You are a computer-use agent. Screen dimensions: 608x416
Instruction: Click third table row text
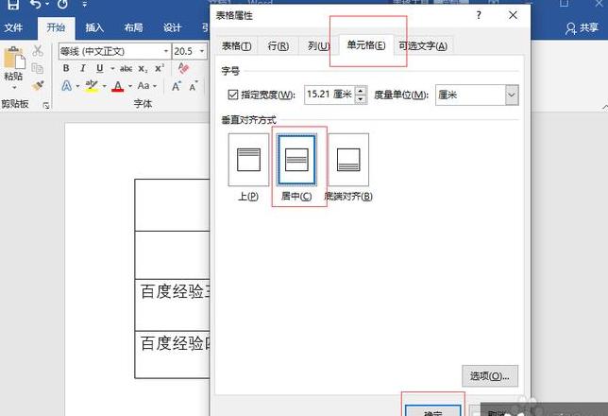pos(176,292)
